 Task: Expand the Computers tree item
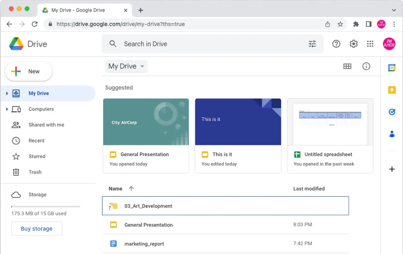7,109
